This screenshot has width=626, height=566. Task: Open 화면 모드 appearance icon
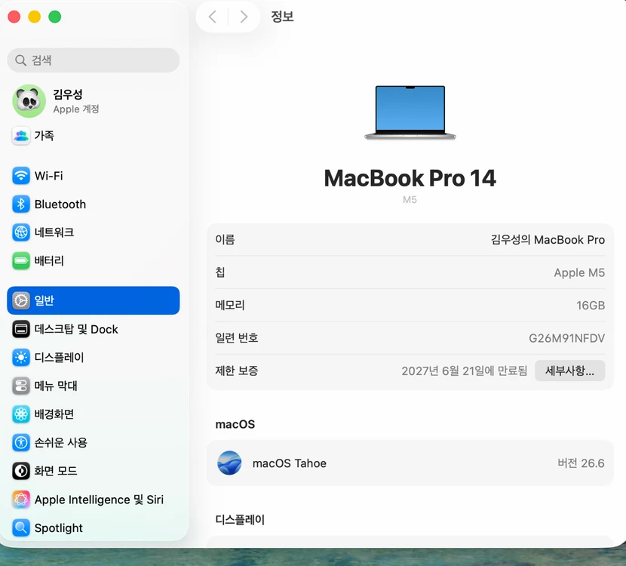point(21,471)
